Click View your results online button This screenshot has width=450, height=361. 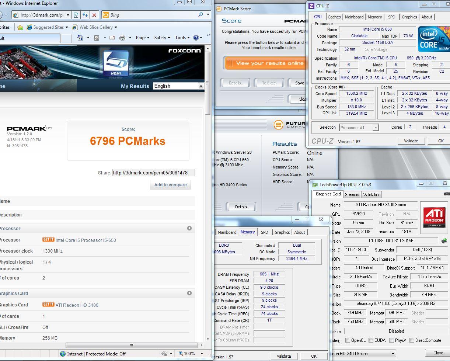click(x=265, y=63)
